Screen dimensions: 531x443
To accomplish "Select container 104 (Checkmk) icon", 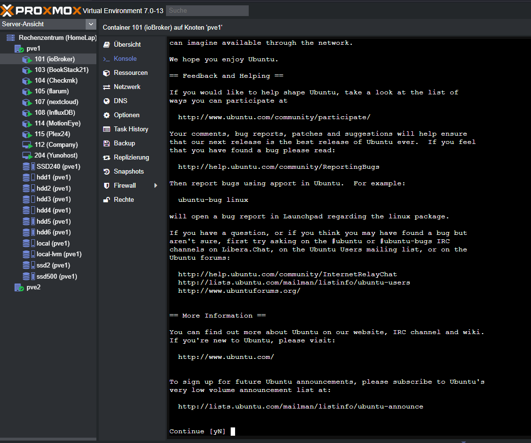I will (27, 81).
